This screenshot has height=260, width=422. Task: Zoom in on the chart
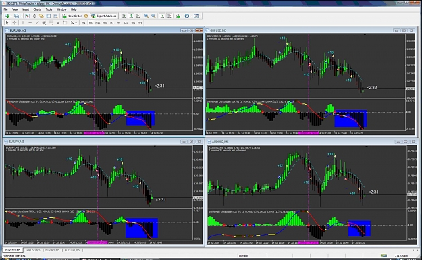pos(146,16)
